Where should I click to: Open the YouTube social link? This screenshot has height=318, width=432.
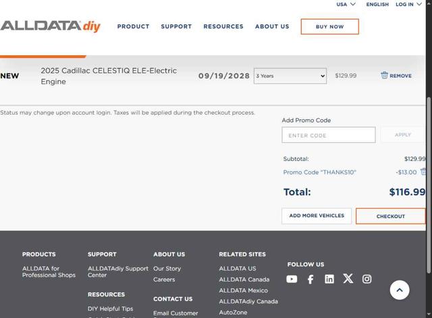[292, 279]
